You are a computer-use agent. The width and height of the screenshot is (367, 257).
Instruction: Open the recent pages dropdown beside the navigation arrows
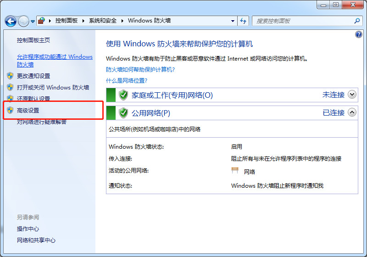[33, 21]
